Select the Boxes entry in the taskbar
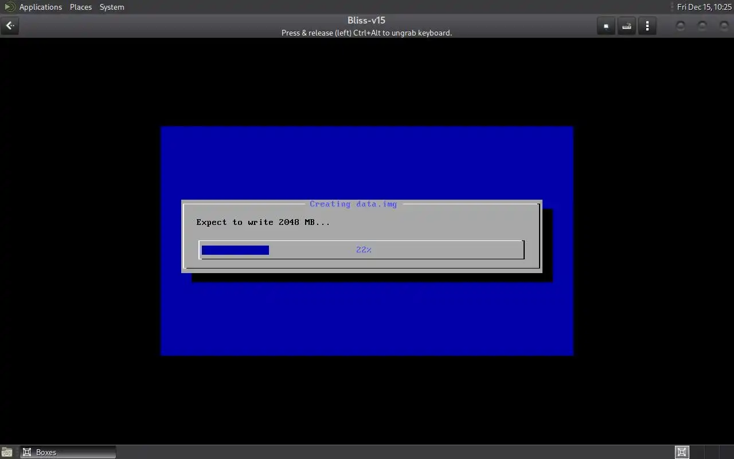Image resolution: width=734 pixels, height=459 pixels. (x=68, y=452)
